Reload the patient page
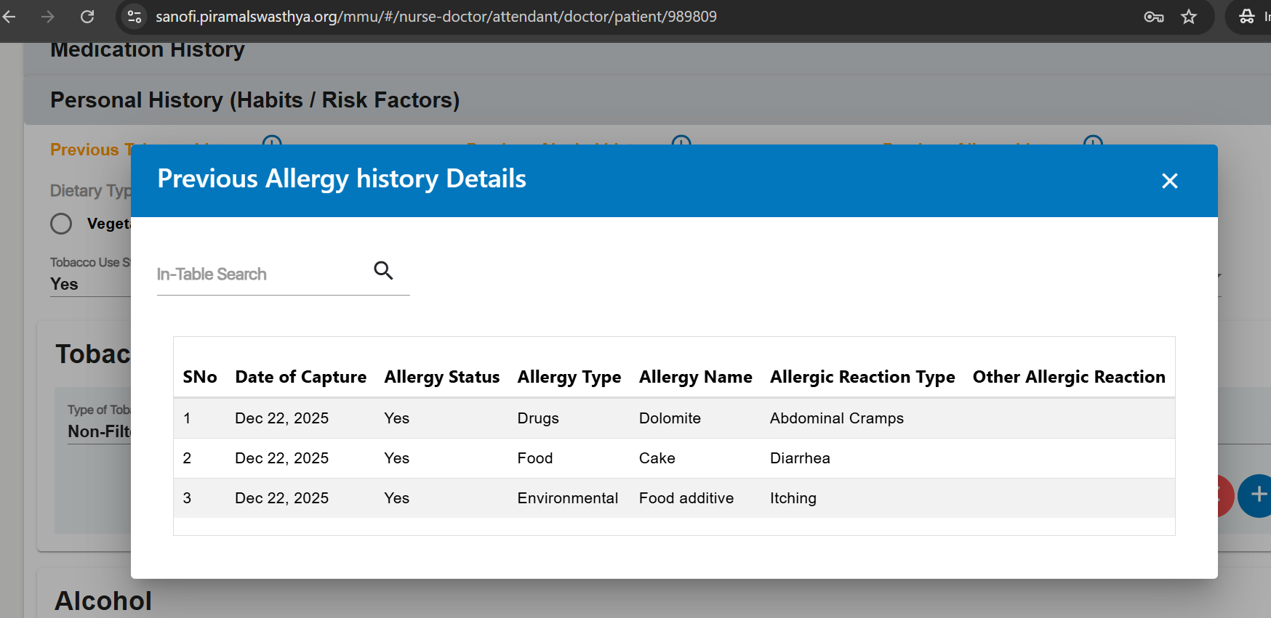This screenshot has height=618, width=1271. coord(87,17)
